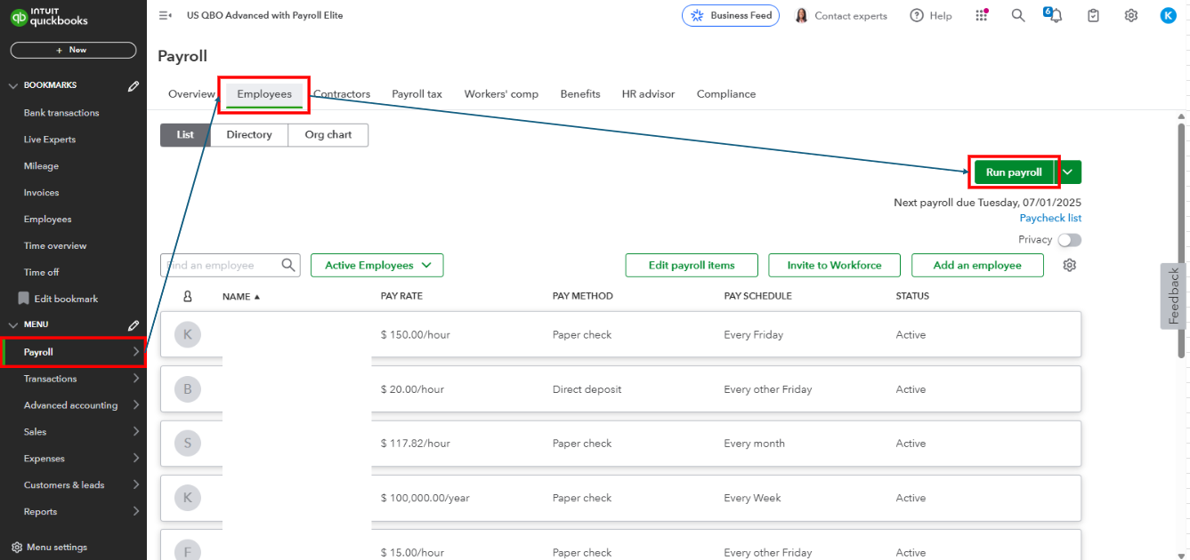Click Edit payroll items

[692, 265]
